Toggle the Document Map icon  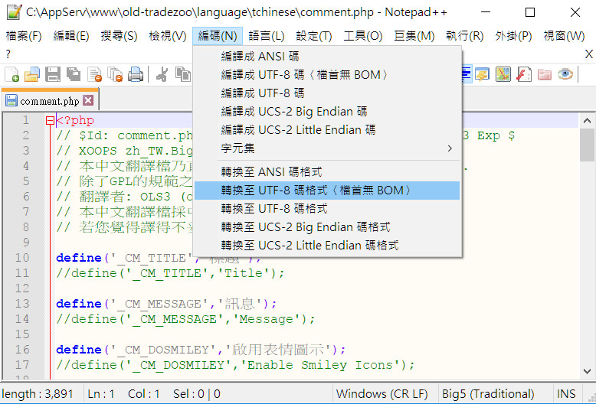click(503, 74)
